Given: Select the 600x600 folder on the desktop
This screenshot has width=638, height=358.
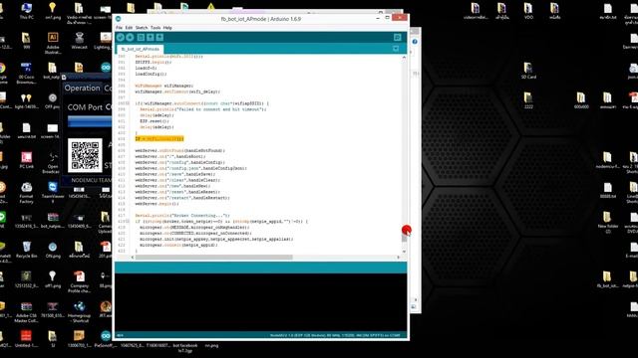Looking at the screenshot, I should pyautogui.click(x=581, y=100).
